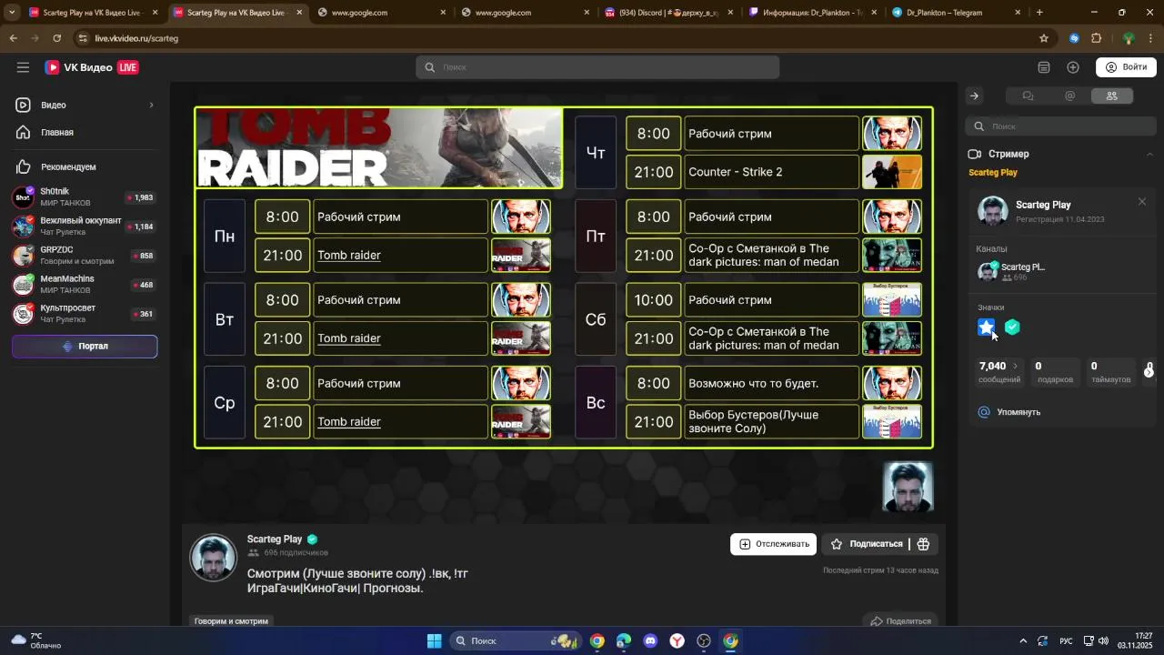Viewport: 1164px width, 655px height.
Task: Click the Подписаться subscribe button
Action: click(866, 544)
